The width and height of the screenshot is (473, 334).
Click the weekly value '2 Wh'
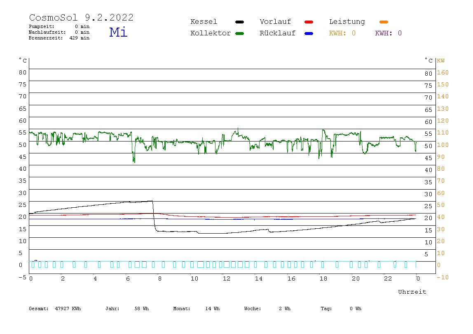284,308
